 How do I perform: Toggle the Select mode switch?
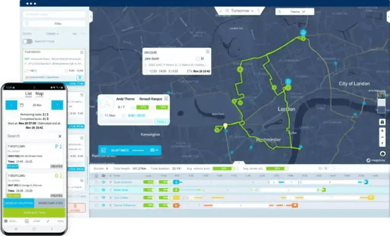click(28, 41)
